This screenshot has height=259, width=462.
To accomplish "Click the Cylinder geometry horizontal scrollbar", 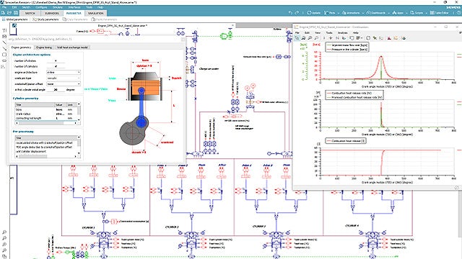I will click(x=46, y=123).
